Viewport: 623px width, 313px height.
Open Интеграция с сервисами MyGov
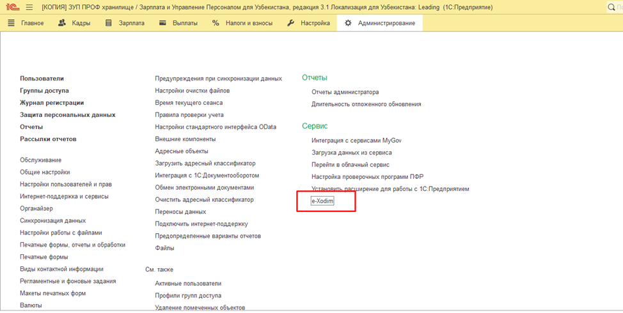pyautogui.click(x=356, y=141)
